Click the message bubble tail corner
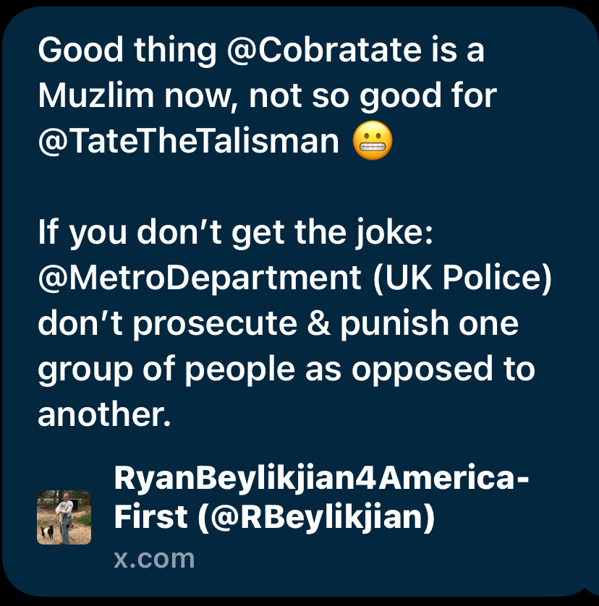 point(592,589)
